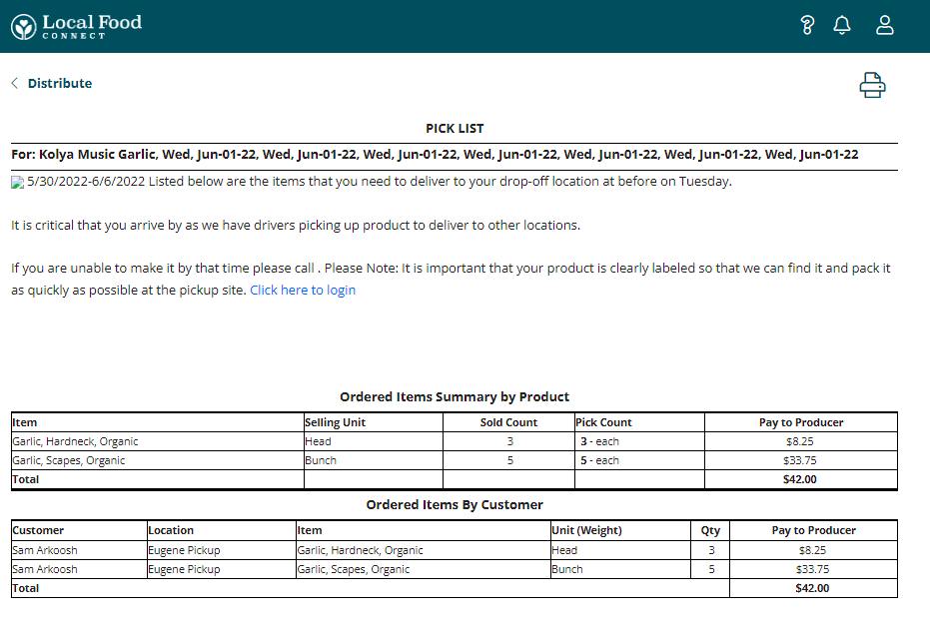Click the Garlic, Hardneck, Organic summary row

pyautogui.click(x=75, y=441)
